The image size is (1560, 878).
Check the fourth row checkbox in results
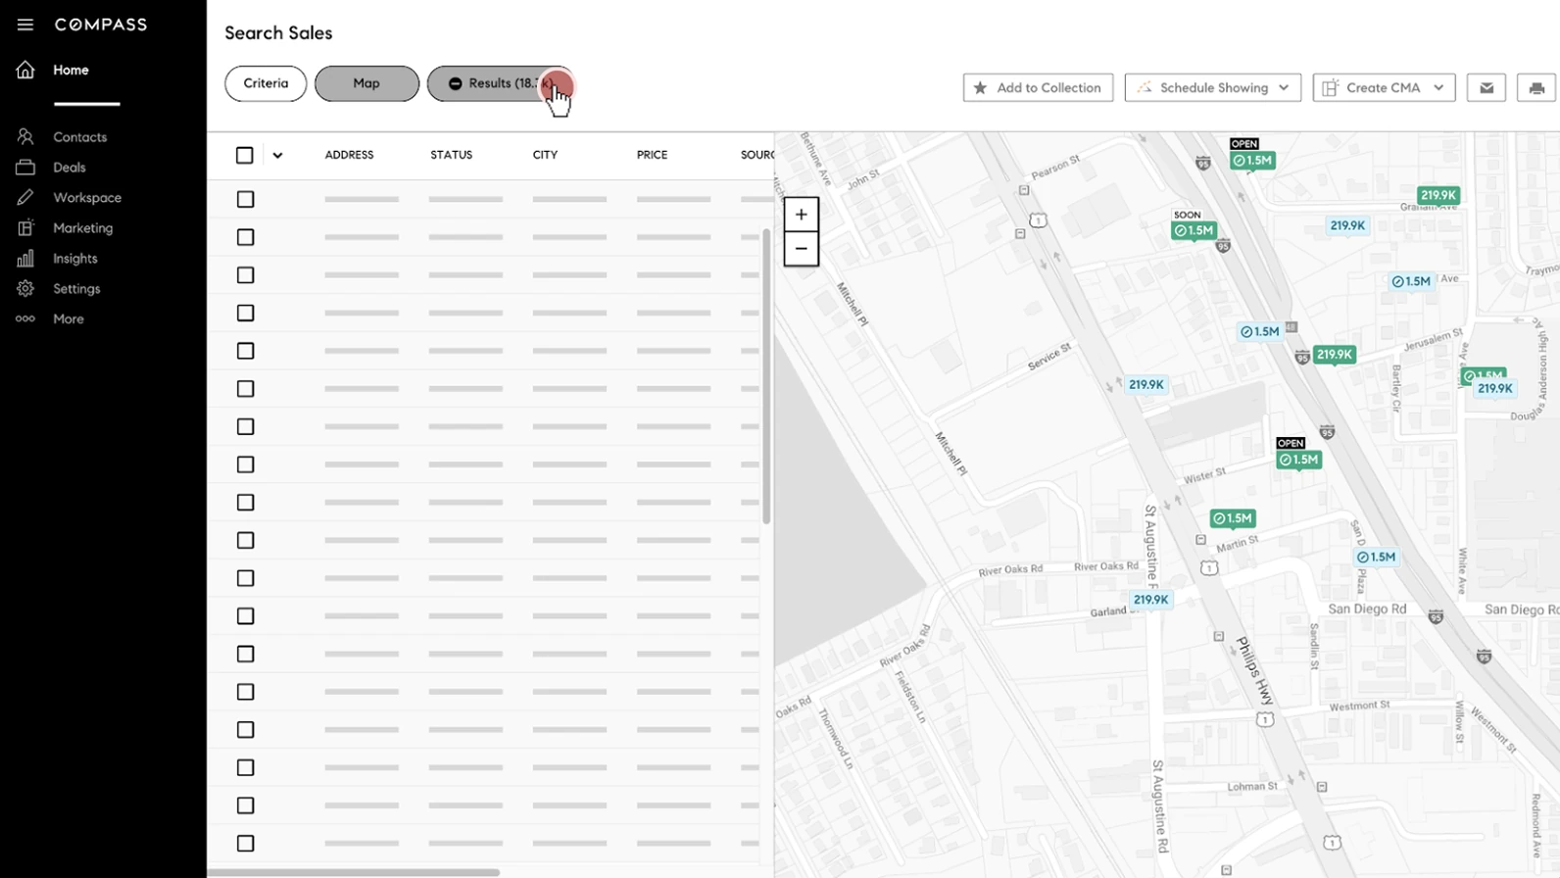246,314
